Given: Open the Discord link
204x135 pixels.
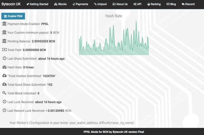Looking at the screenshot, I should pos(188,4).
